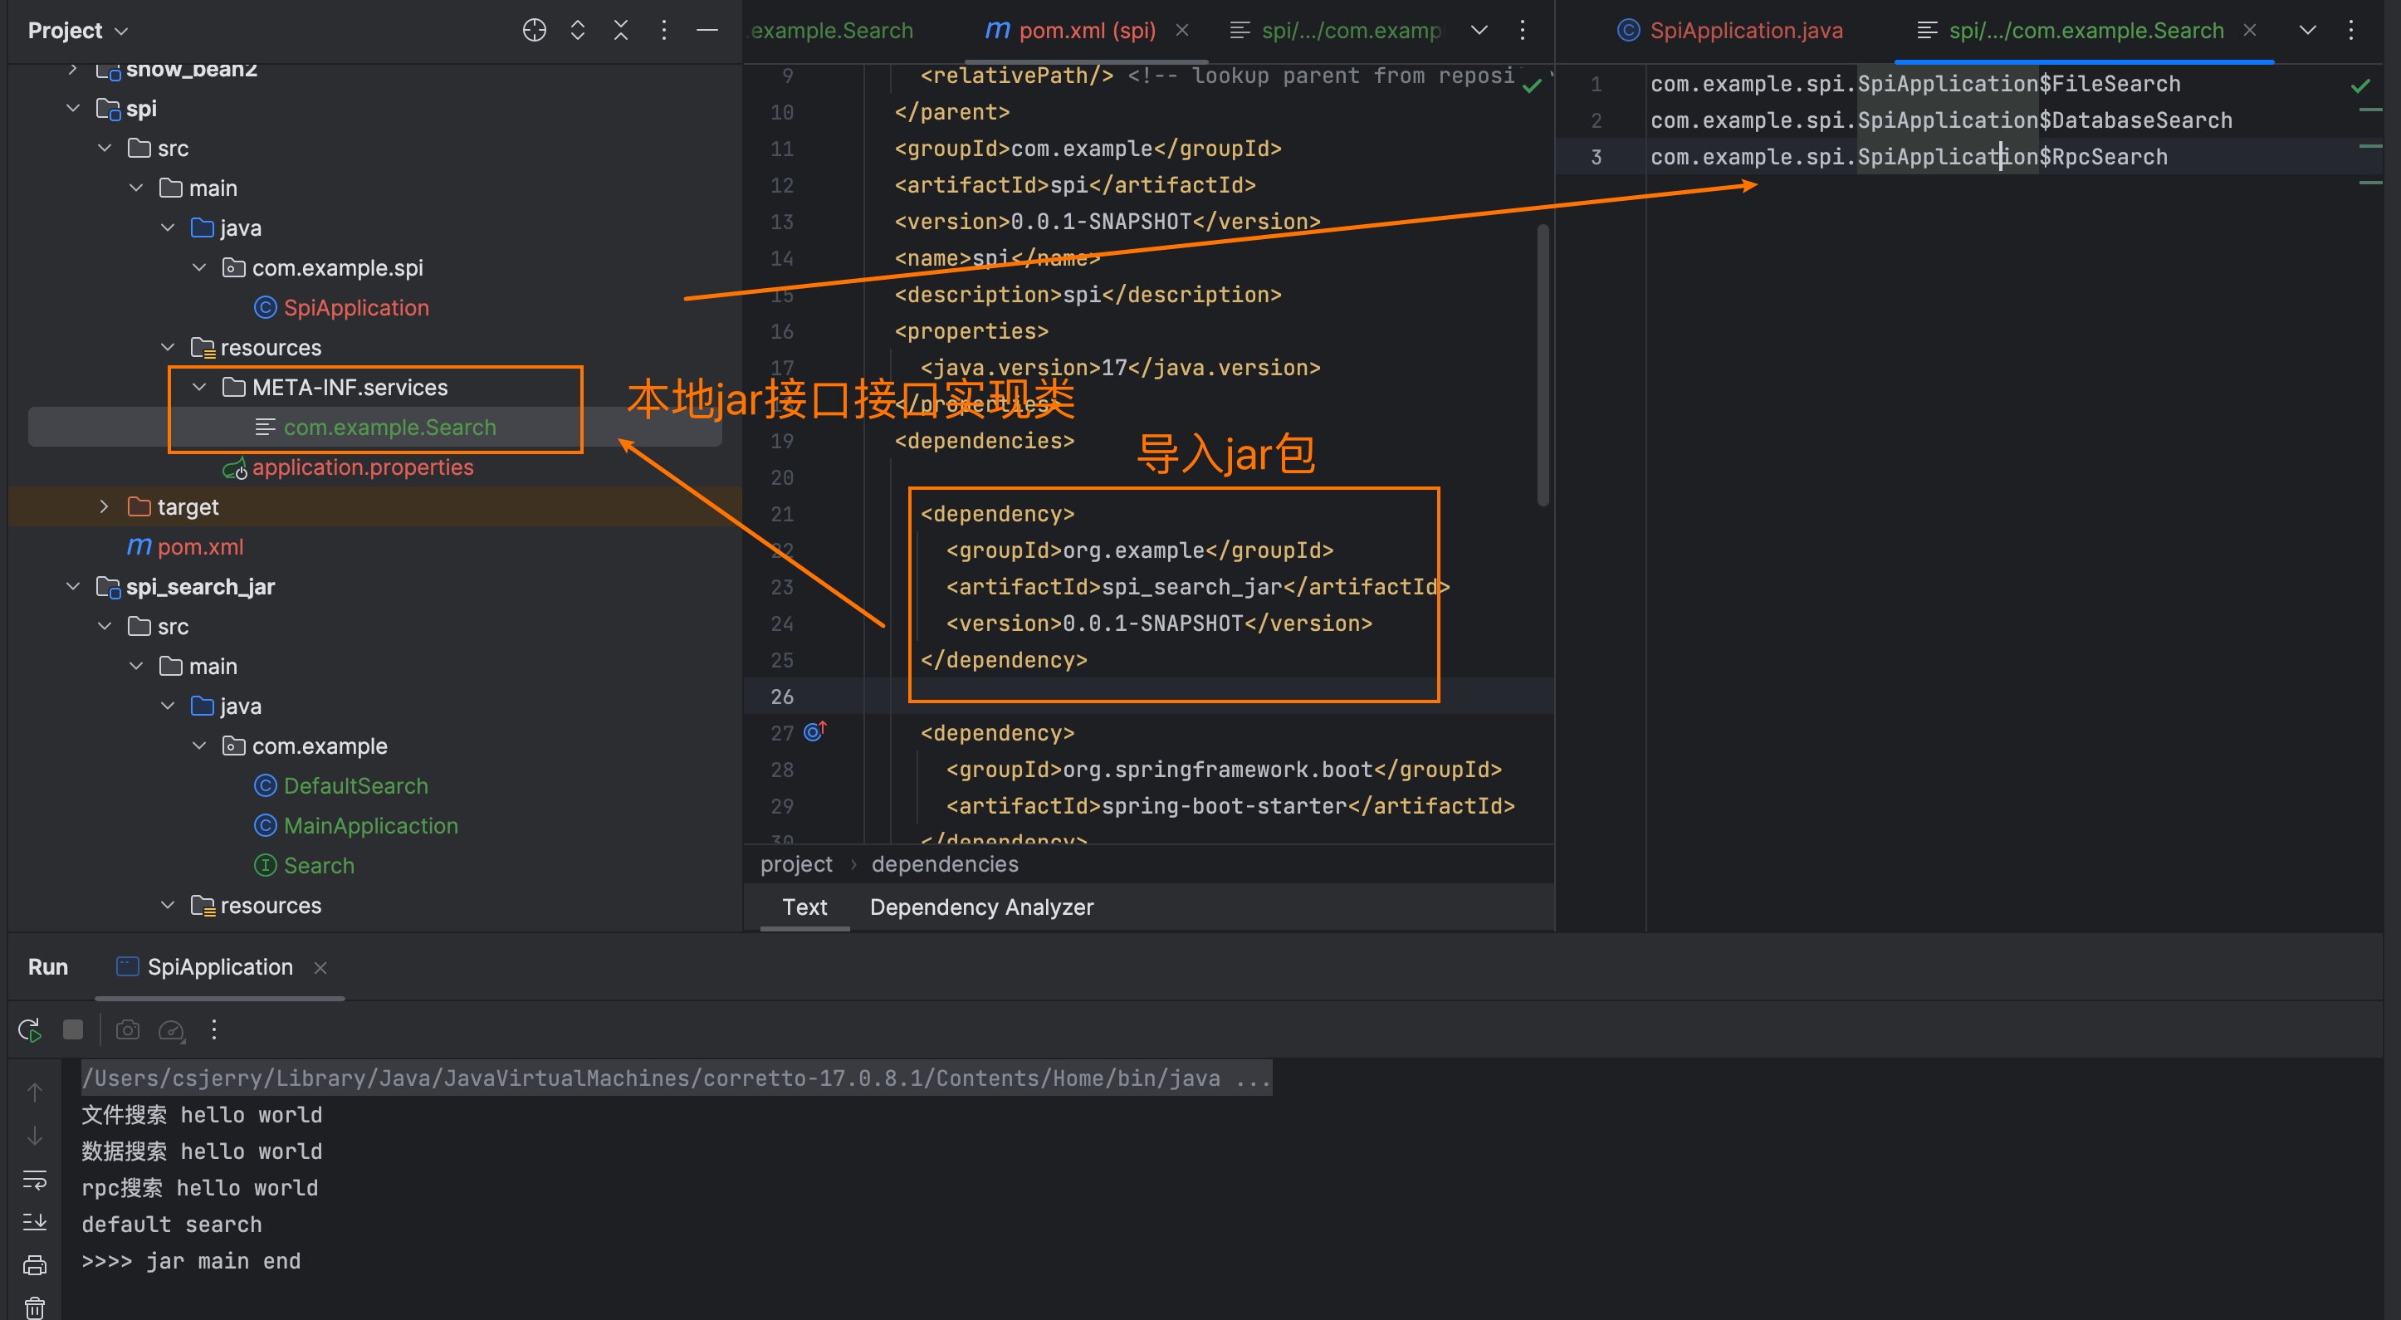
Task: Click the run configuration stop icon
Action: [x=73, y=1029]
